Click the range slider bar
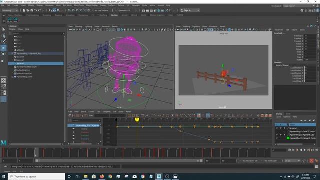 [119, 161]
